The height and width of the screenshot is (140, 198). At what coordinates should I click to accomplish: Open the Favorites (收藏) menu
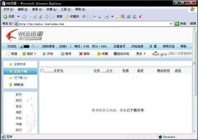pyautogui.click(x=51, y=9)
